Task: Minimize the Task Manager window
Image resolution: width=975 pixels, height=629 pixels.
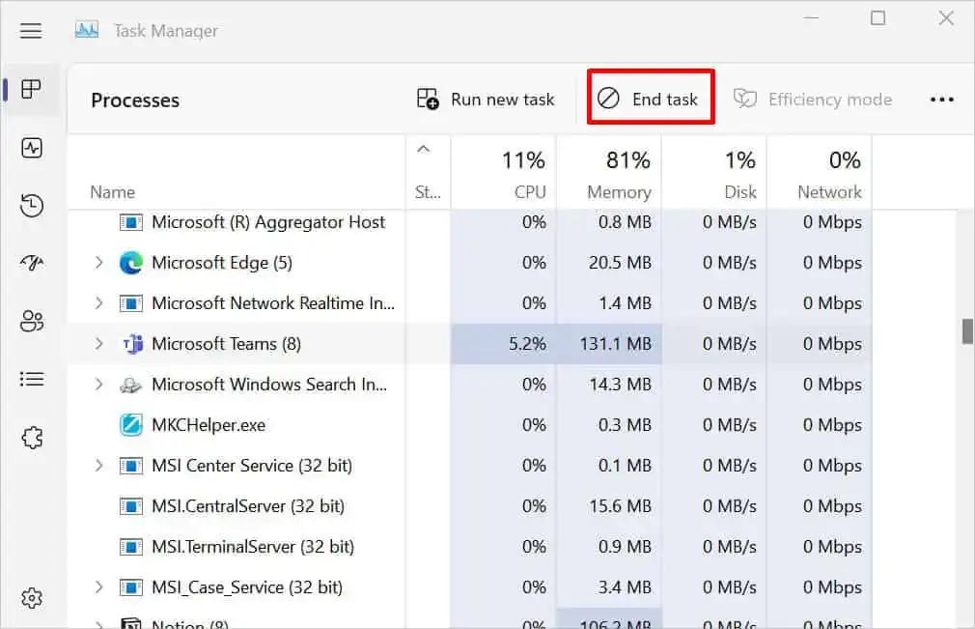Action: (811, 18)
